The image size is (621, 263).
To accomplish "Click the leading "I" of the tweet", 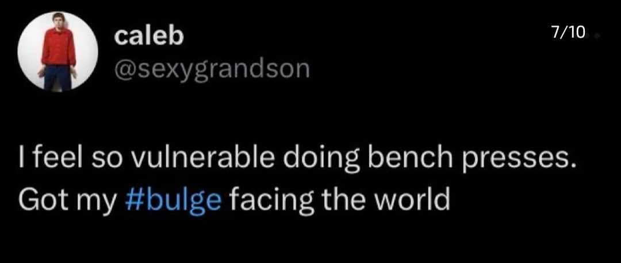I will pyautogui.click(x=22, y=161).
